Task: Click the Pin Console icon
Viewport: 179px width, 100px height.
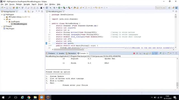Action: coord(160,53)
